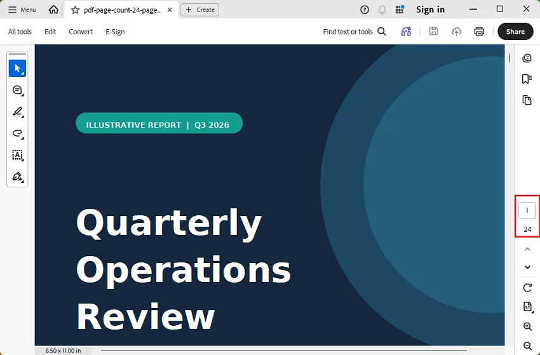Close the pdf-page-count document tab

170,10
